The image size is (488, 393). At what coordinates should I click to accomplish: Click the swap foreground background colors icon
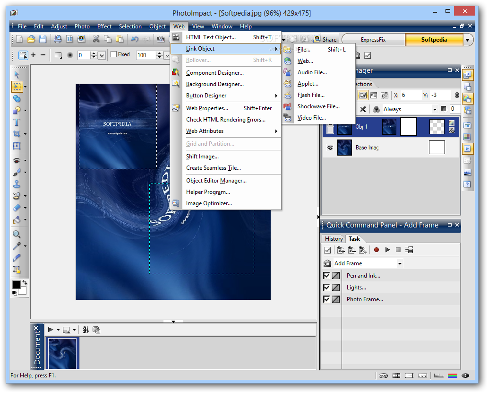click(x=24, y=282)
